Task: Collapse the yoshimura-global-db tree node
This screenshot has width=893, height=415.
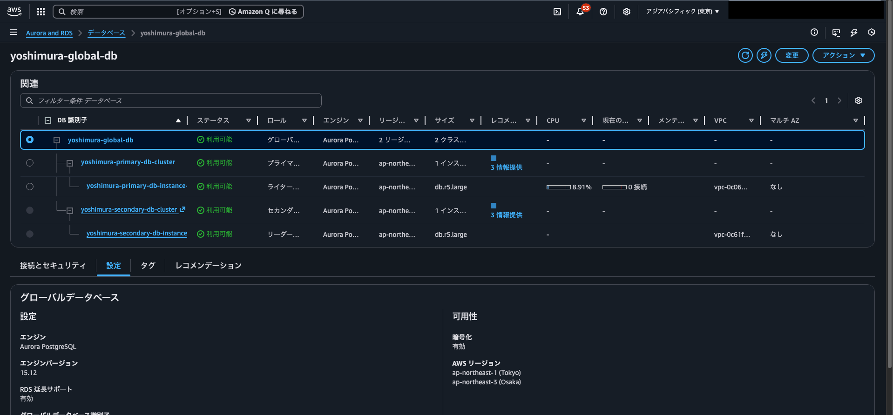Action: [57, 140]
